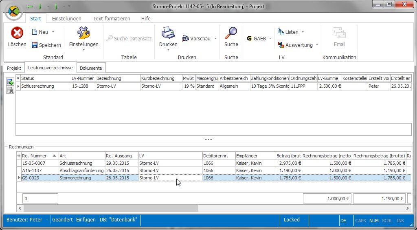417x230 pixels.
Task: Open the Einstellungen gear and wrench icon
Action: click(x=84, y=33)
